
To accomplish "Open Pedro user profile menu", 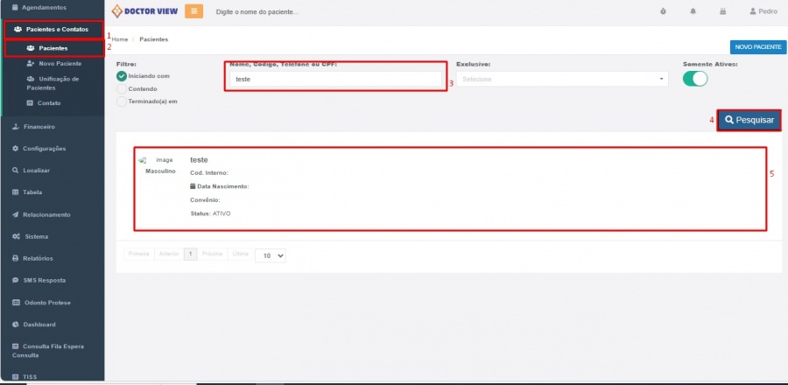I will pos(763,11).
